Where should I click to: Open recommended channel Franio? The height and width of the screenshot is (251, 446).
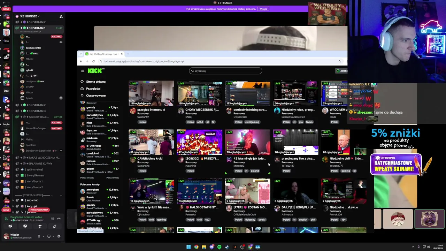tap(99, 199)
